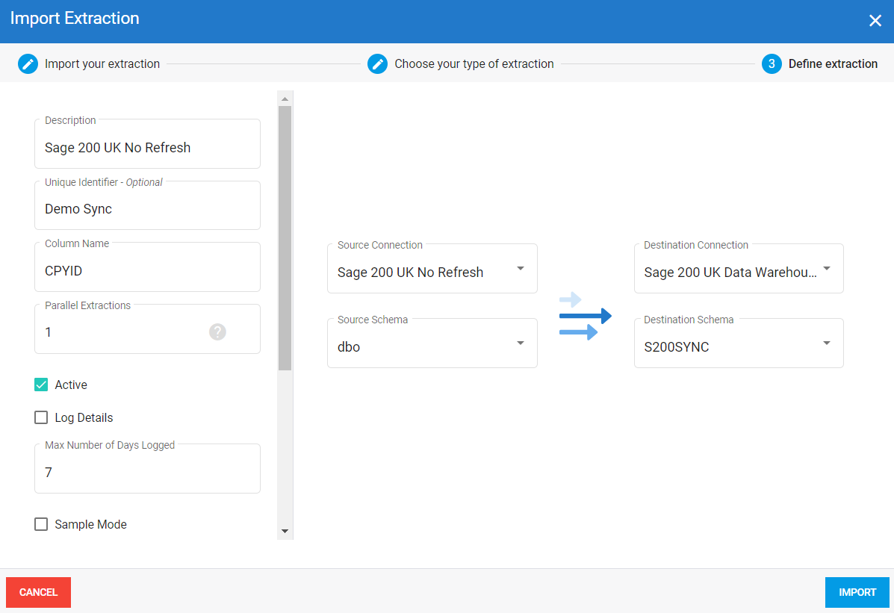Click the Parallel Extractions help question icon
The height and width of the screenshot is (613, 894).
click(217, 332)
